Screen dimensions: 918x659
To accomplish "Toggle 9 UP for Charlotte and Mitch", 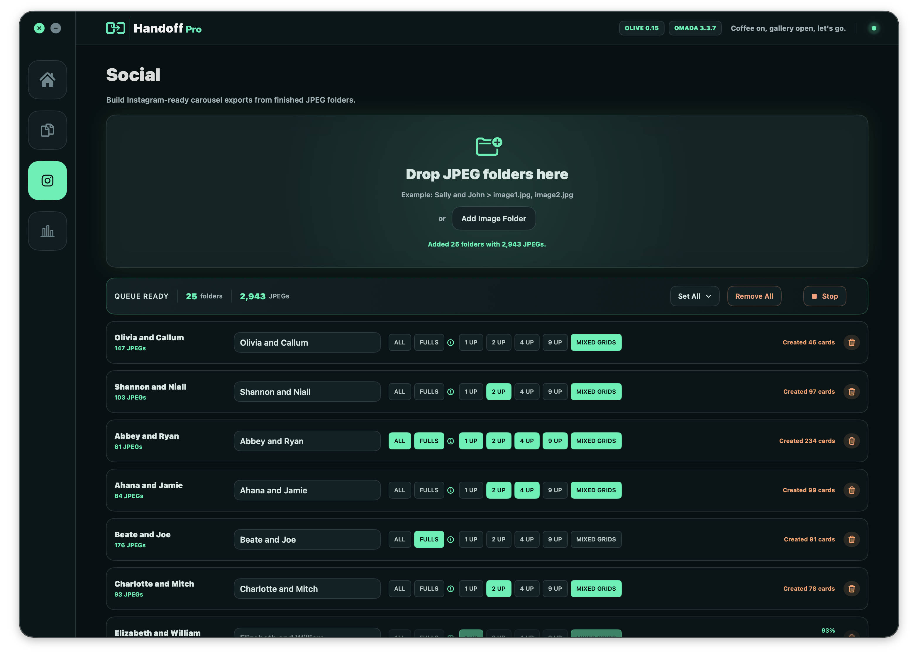I will tap(555, 589).
